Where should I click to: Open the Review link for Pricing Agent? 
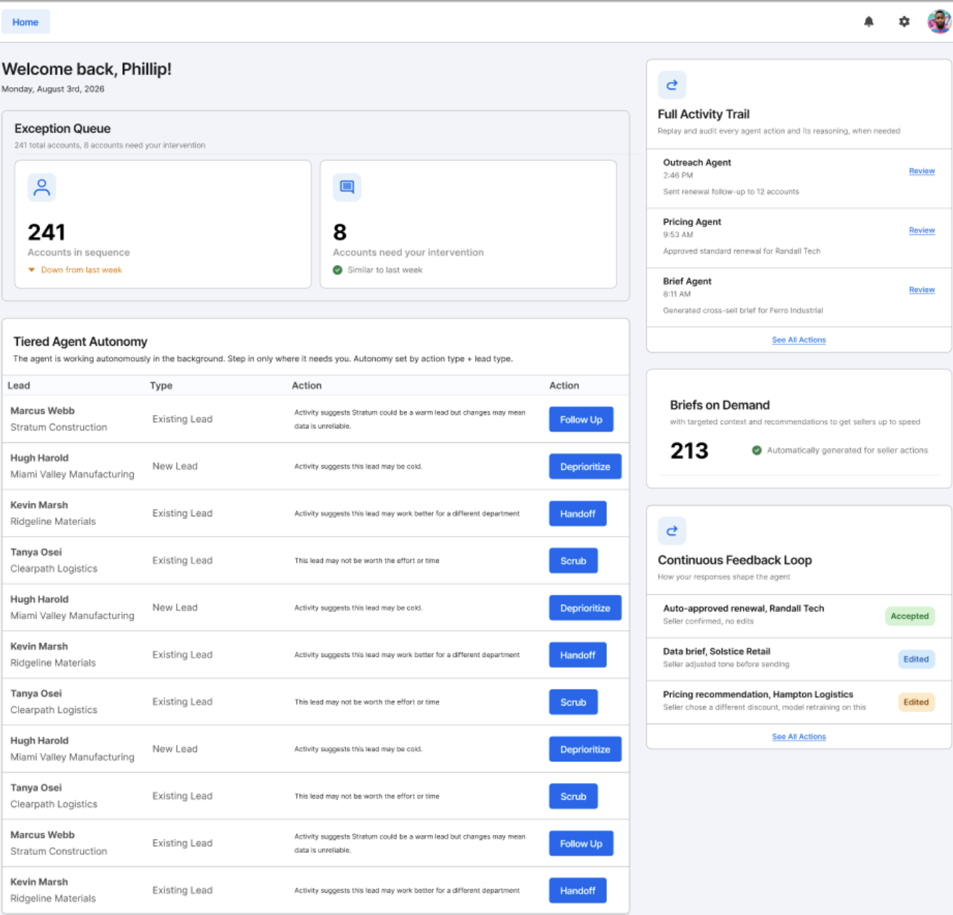922,230
